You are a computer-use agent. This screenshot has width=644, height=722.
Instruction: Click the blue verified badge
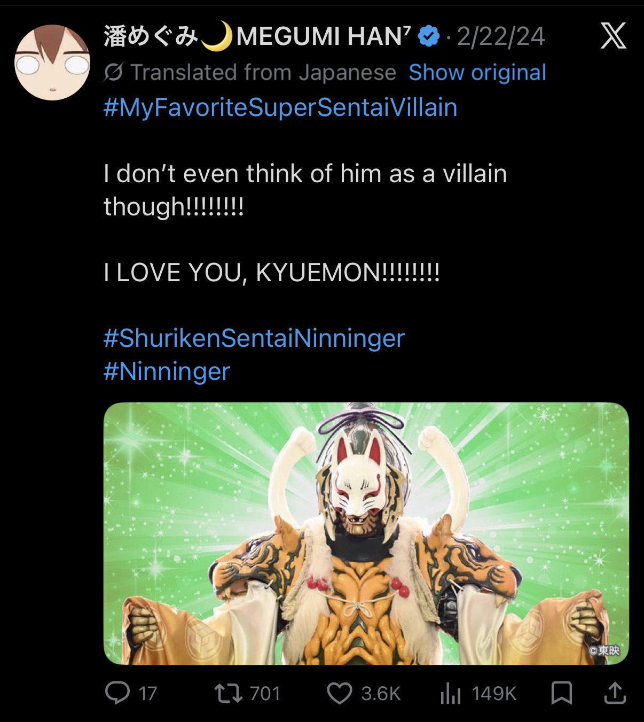(x=429, y=37)
